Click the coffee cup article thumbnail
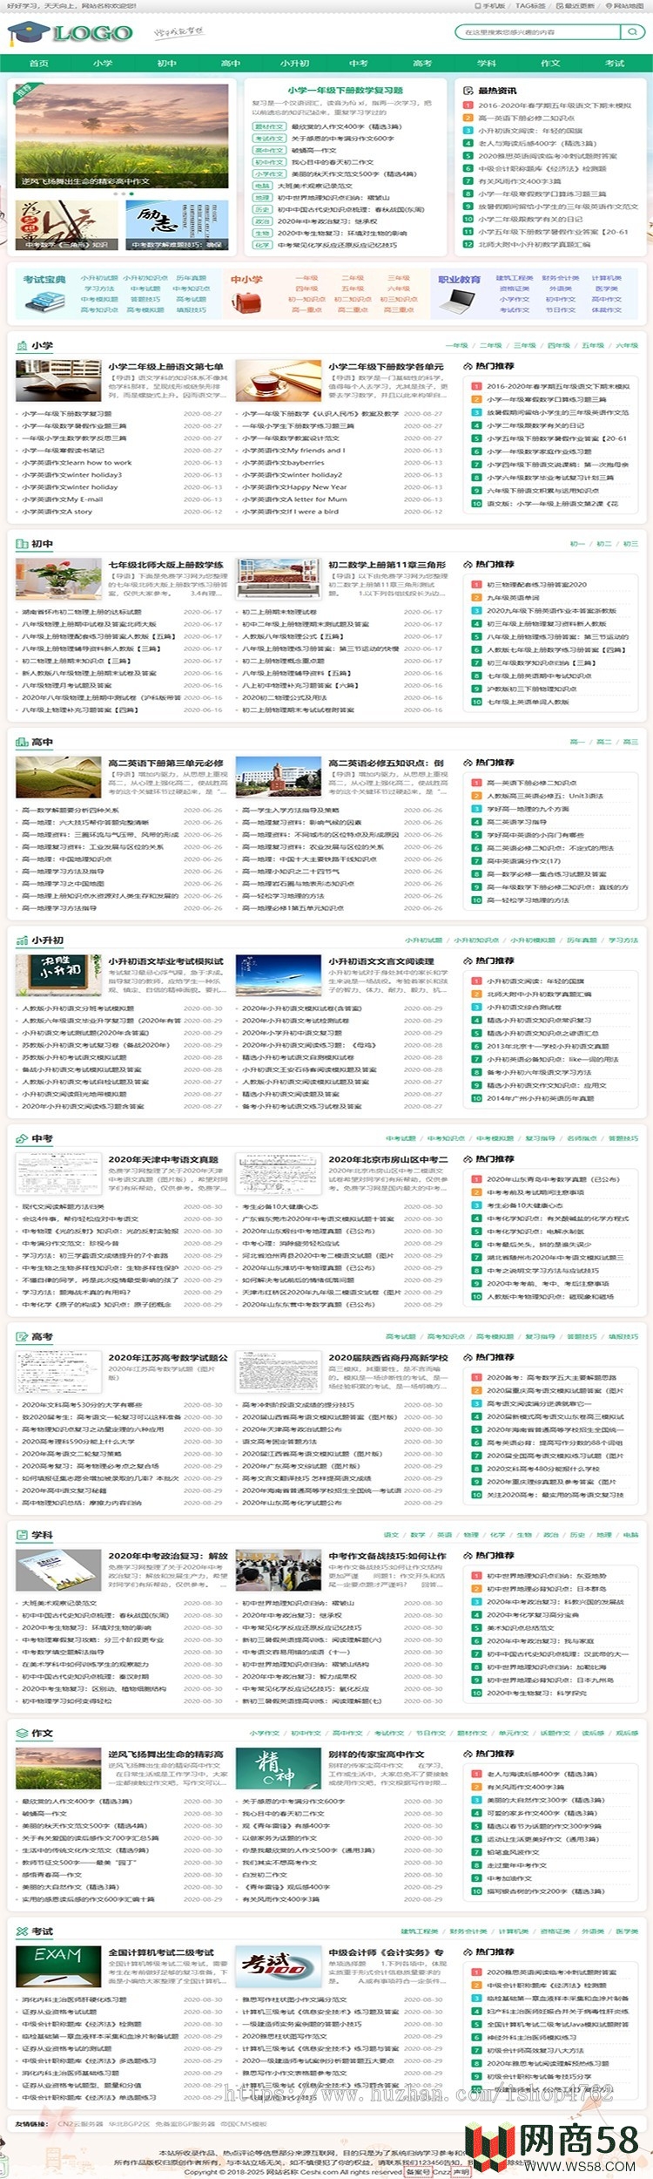 [x=279, y=380]
